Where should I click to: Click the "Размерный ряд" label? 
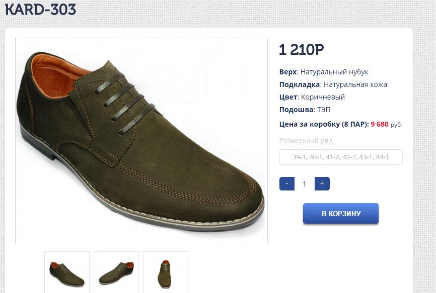pos(306,141)
